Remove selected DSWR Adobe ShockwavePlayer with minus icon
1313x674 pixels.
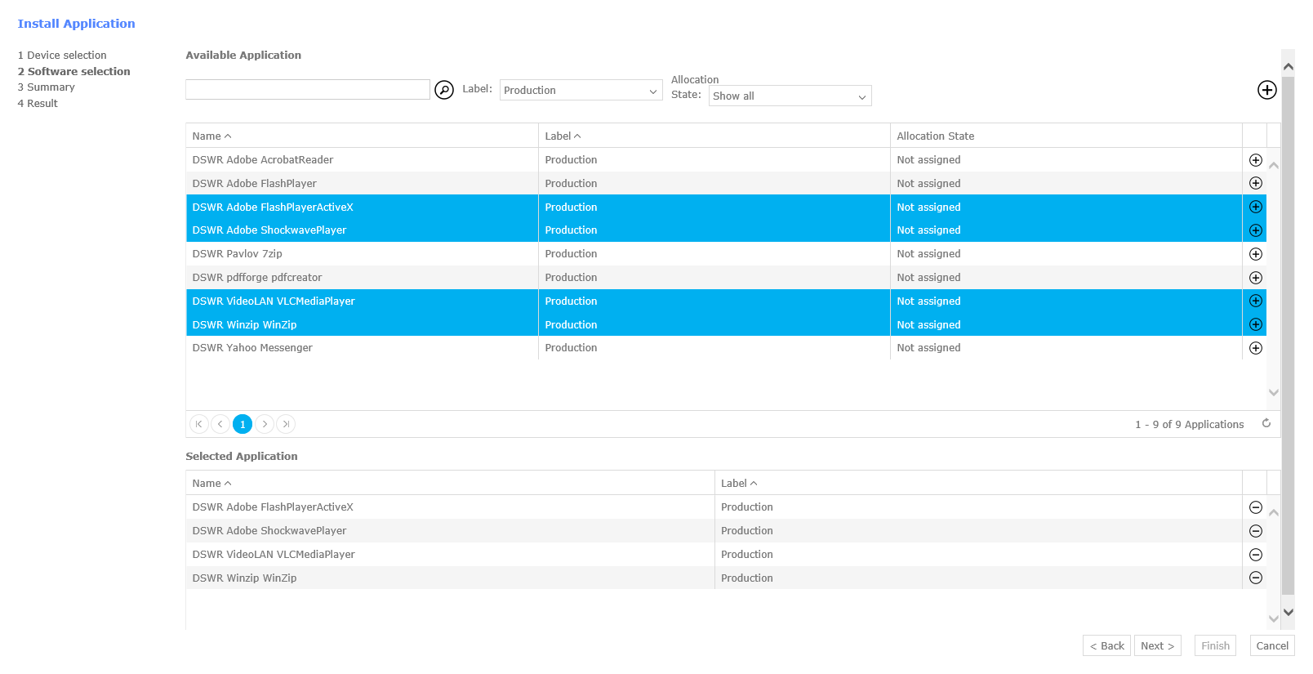[1256, 531]
